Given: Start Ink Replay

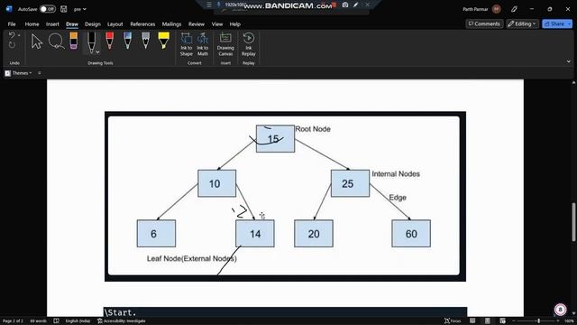Looking at the screenshot, I should click(249, 44).
